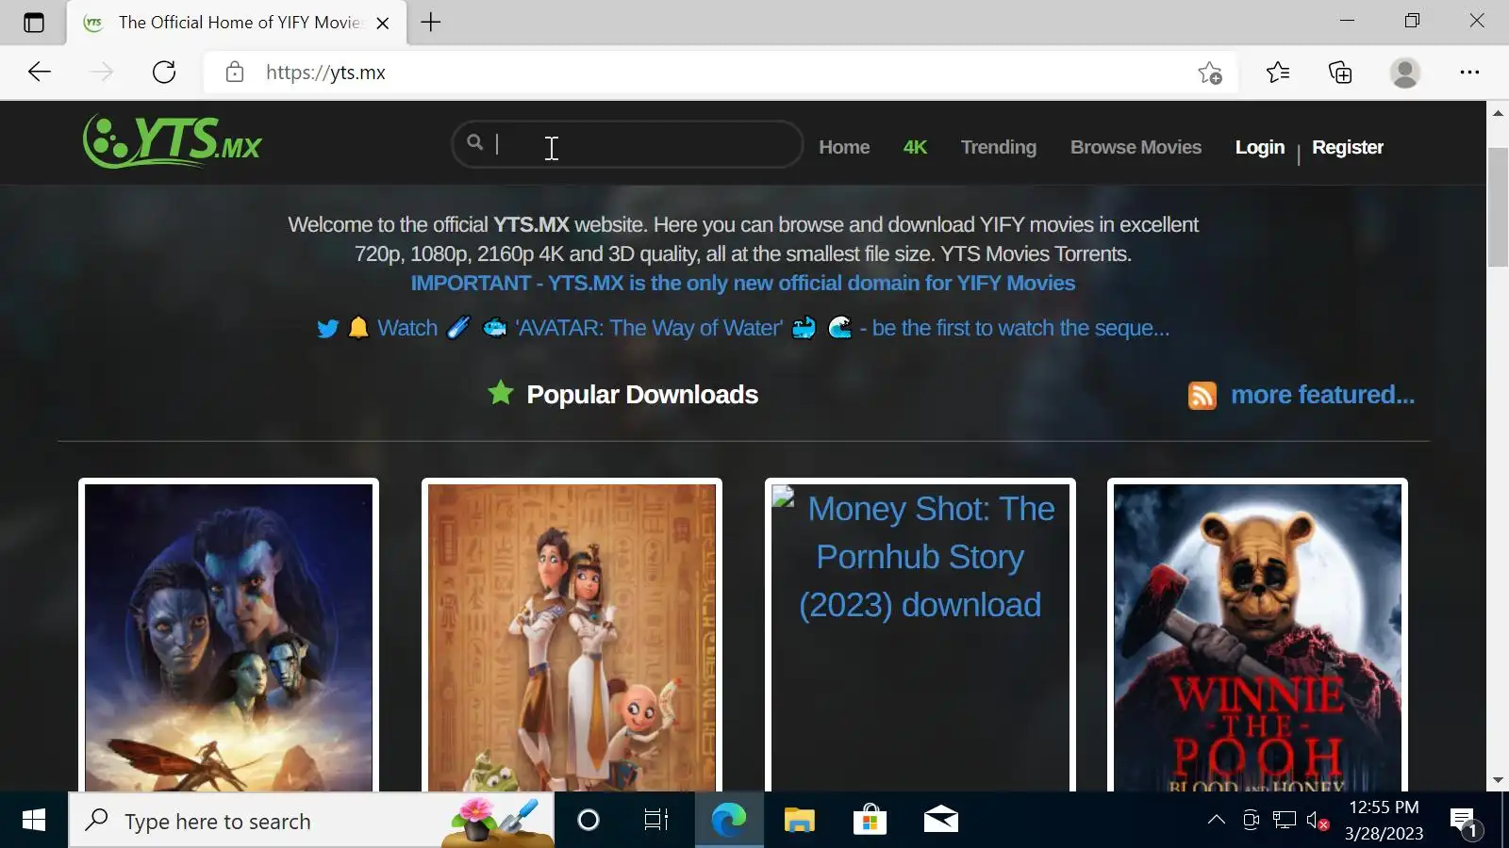Open Browse Movies
Image resolution: width=1509 pixels, height=848 pixels.
[1136, 148]
